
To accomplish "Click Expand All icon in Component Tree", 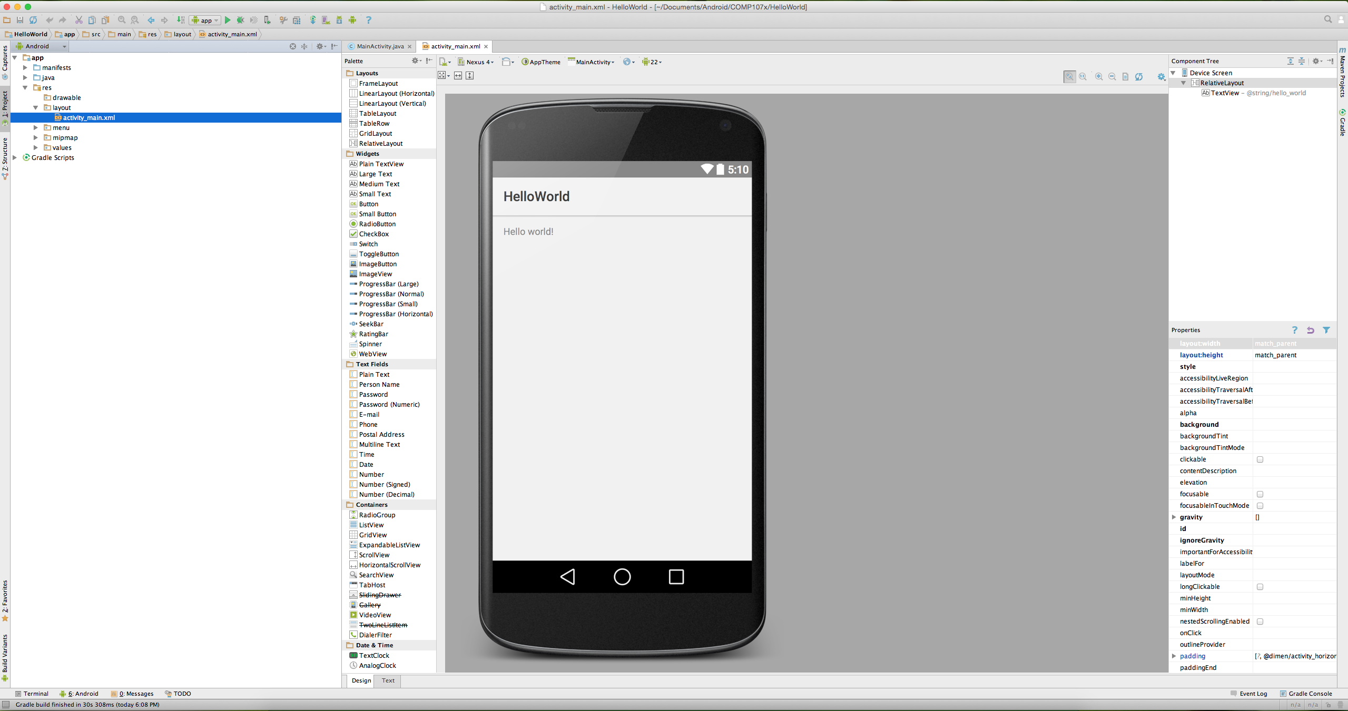I will coord(1291,61).
